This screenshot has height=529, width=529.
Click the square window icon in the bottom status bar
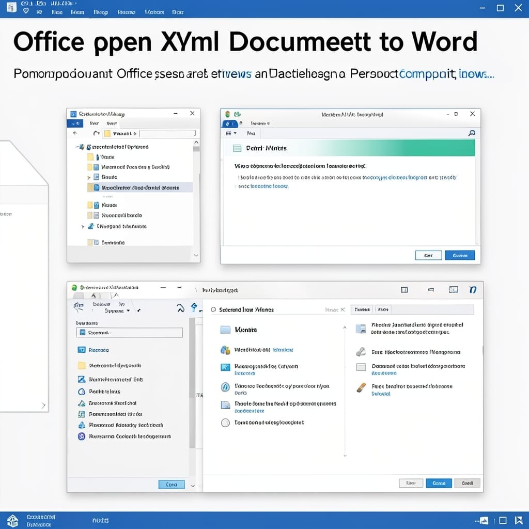pyautogui.click(x=503, y=521)
